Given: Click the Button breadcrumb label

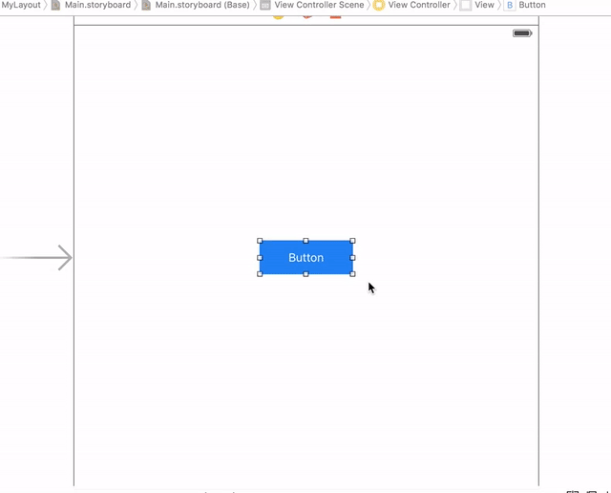Looking at the screenshot, I should 532,5.
